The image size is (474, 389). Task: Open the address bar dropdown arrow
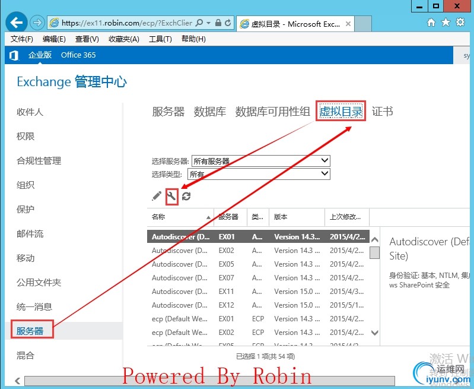(208, 23)
